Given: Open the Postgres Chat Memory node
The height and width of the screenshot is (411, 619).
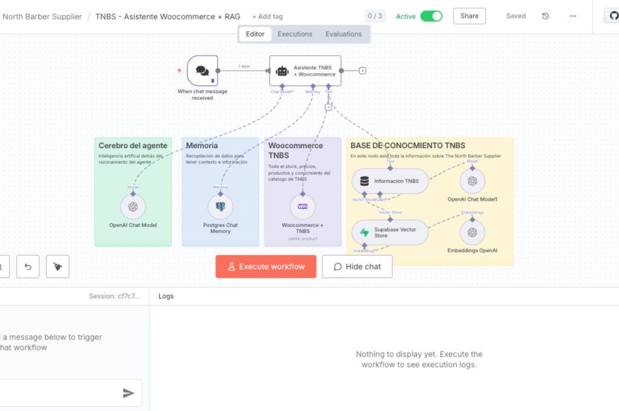Looking at the screenshot, I should (220, 207).
